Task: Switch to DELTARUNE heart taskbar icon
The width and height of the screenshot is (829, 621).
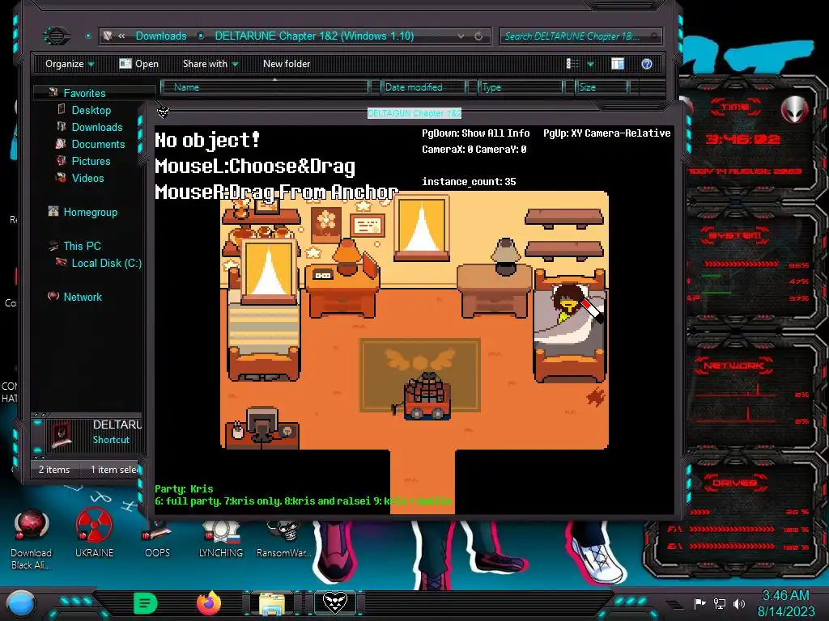Action: pos(334,603)
